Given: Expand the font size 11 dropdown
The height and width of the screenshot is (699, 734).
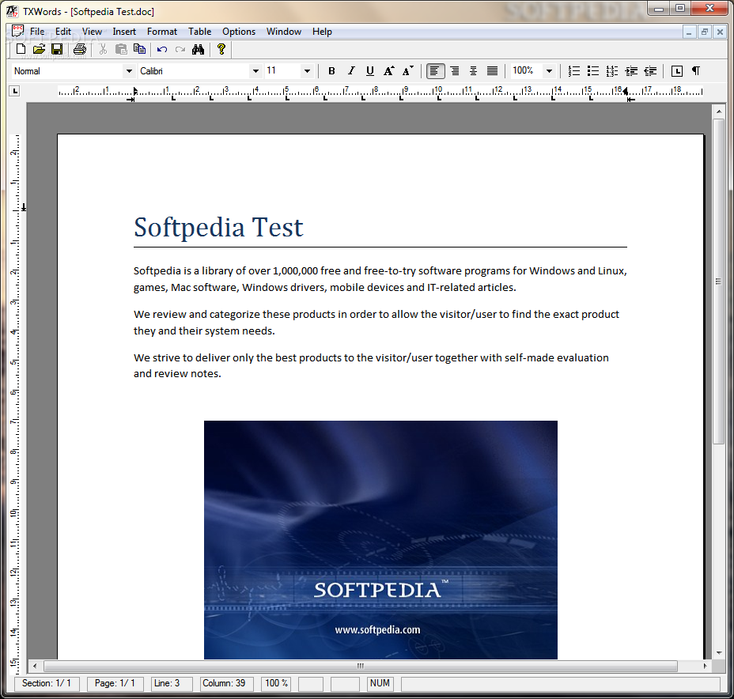Looking at the screenshot, I should (307, 71).
